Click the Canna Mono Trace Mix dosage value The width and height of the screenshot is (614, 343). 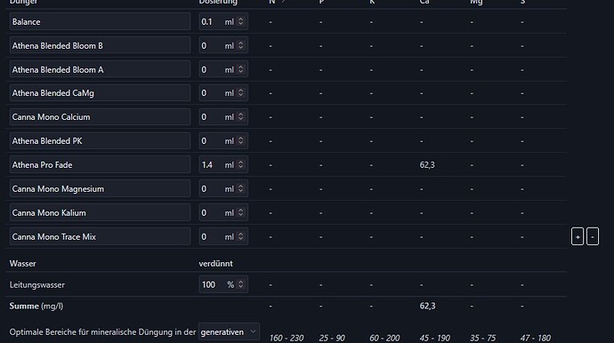tap(204, 236)
